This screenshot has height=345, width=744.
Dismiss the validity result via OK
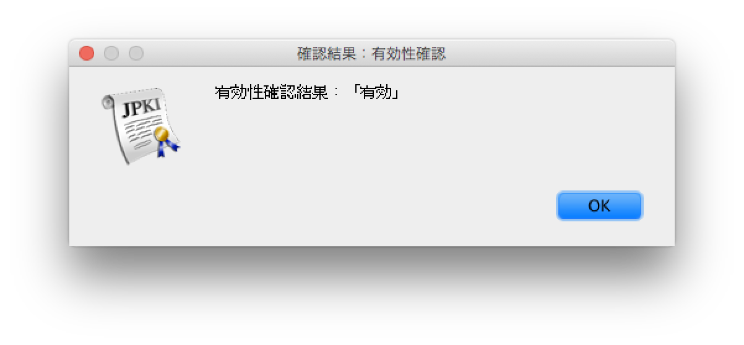[x=599, y=206]
